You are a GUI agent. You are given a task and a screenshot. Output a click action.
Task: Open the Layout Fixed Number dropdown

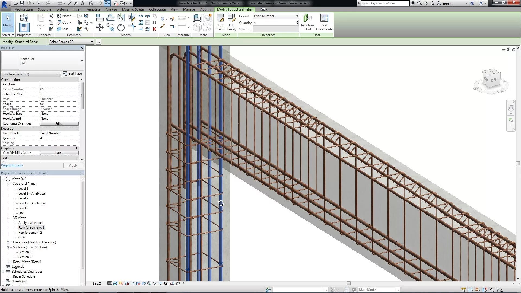coord(297,16)
